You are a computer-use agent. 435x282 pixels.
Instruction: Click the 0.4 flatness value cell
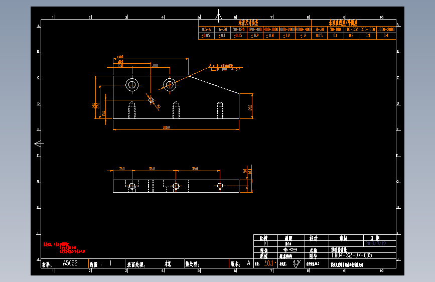pyautogui.click(x=386, y=36)
